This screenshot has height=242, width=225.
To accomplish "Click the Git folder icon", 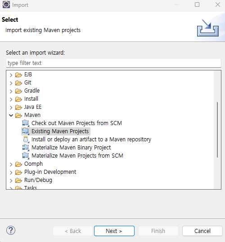I will pos(18,83).
